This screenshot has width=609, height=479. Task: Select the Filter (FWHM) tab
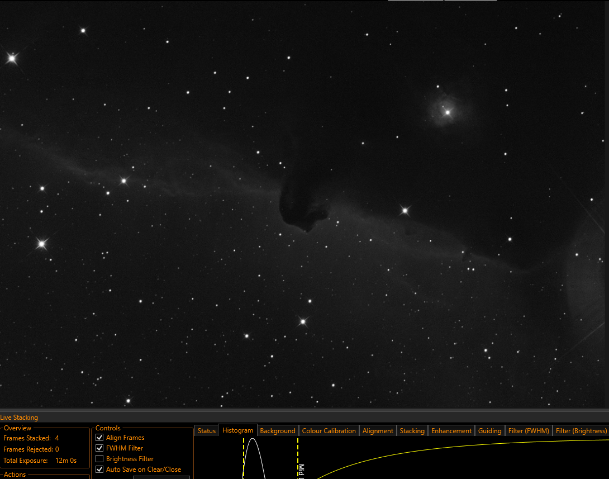tap(529, 431)
